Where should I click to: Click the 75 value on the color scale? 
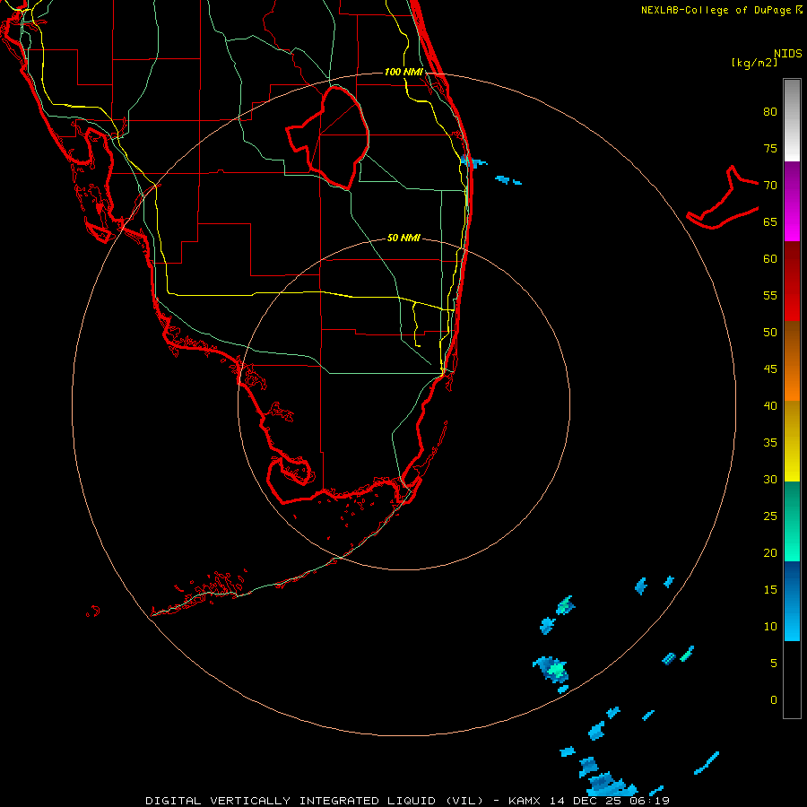[770, 149]
